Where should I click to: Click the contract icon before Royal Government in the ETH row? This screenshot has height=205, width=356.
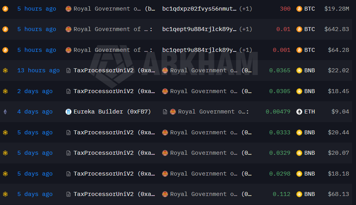pos(165,112)
